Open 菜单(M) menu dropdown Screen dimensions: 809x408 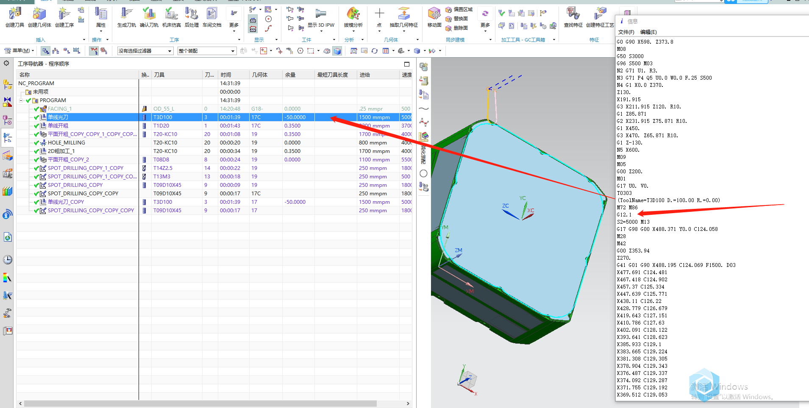tap(19, 51)
